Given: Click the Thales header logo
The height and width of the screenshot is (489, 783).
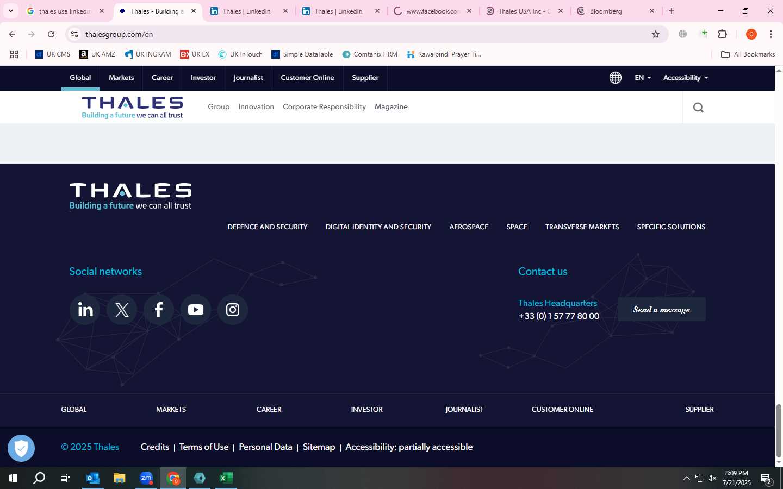Looking at the screenshot, I should pos(132,107).
